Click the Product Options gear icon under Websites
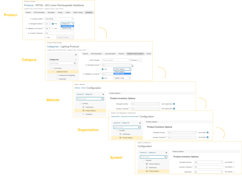This screenshot has width=242, height=177. [x=84, y=111]
